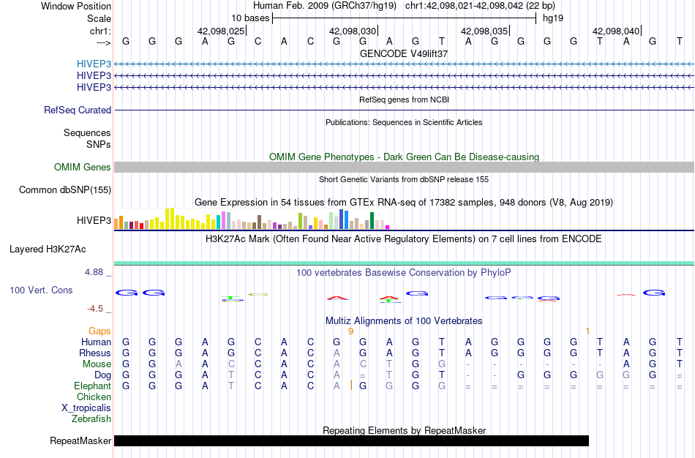Click the GTEx Gene Expression track title
Image resolution: width=695 pixels, height=458 pixels.
pyautogui.click(x=404, y=203)
